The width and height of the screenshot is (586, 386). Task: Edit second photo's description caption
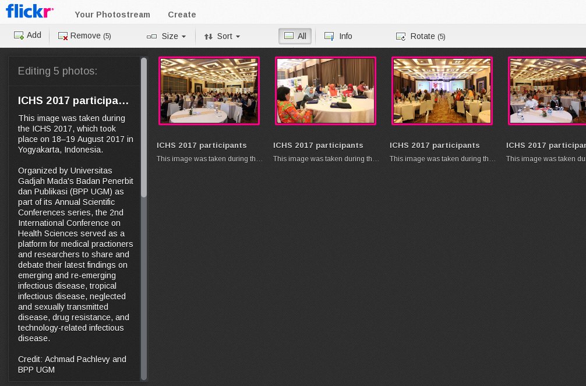click(x=326, y=159)
